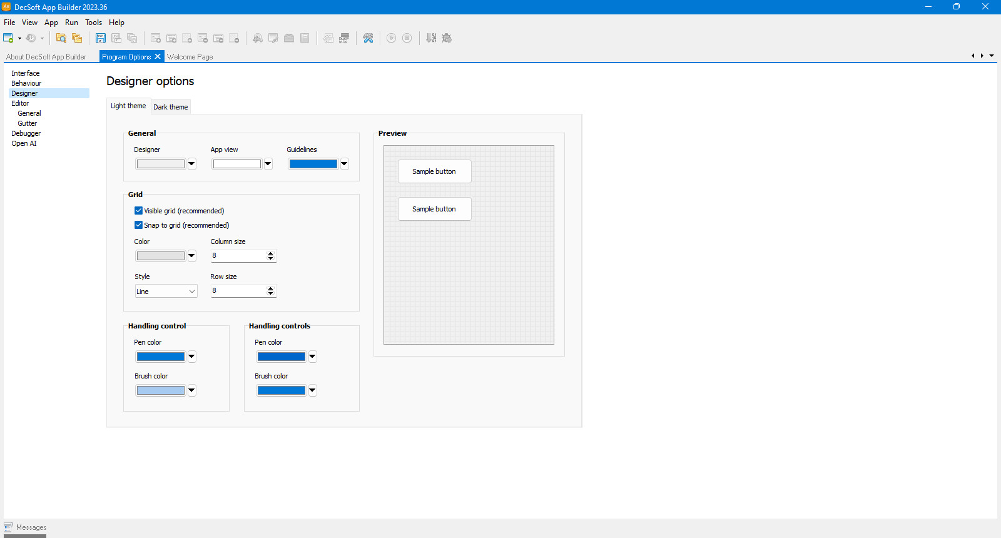Toggle Snap to grid (recommended) checkbox

tap(138, 225)
